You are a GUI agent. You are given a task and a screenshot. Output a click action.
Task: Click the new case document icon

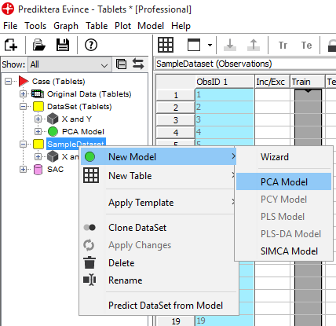tap(11, 45)
